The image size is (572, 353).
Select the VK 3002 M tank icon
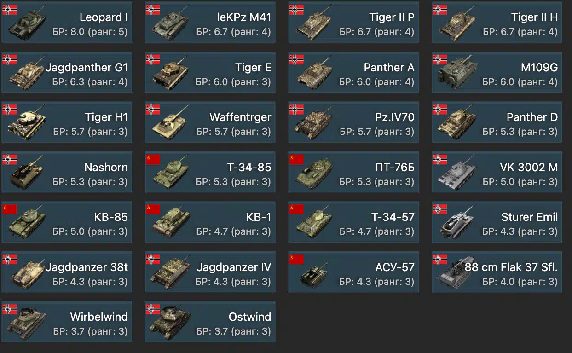[x=457, y=174]
